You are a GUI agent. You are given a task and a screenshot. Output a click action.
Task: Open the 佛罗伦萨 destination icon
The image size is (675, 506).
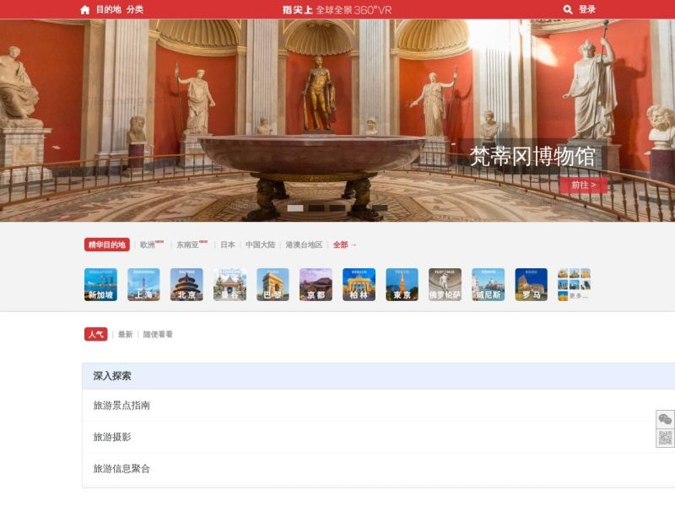[x=445, y=284]
